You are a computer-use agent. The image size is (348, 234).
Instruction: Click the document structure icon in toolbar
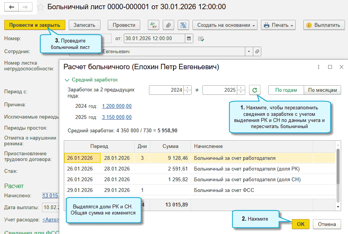(x=183, y=25)
